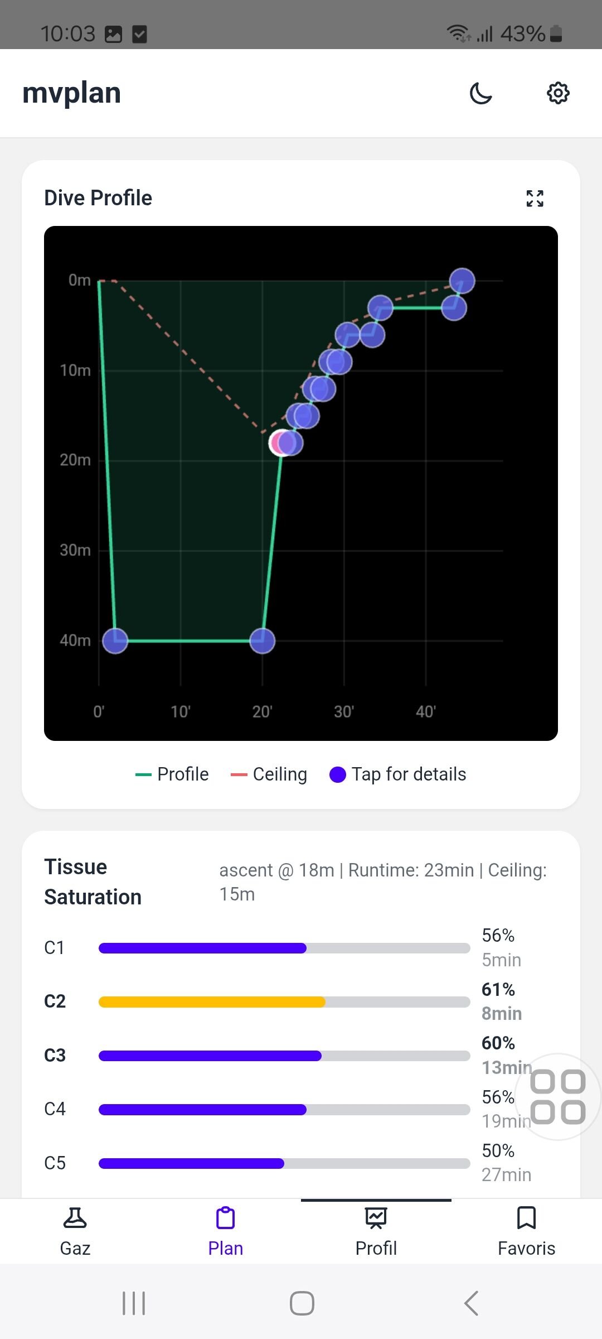Image resolution: width=602 pixels, height=1339 pixels.
Task: Toggle dark mode with the moon icon
Action: (x=480, y=93)
